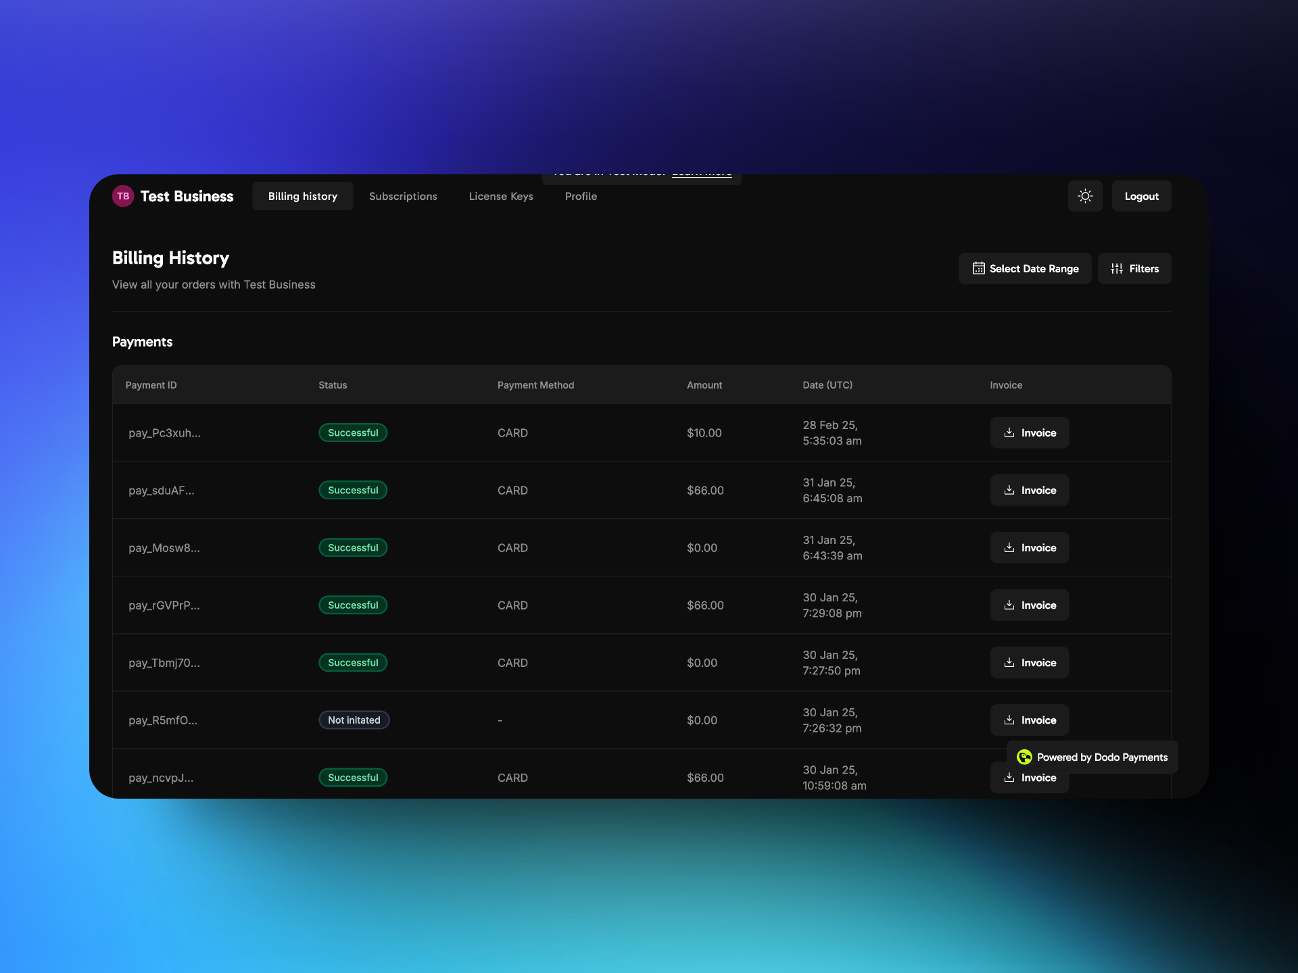Click the $10.00 amount cell
This screenshot has height=973, width=1298.
pyautogui.click(x=704, y=433)
